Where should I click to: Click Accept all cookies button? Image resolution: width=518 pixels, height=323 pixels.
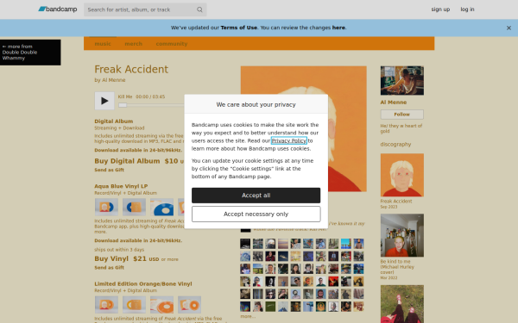[256, 196]
